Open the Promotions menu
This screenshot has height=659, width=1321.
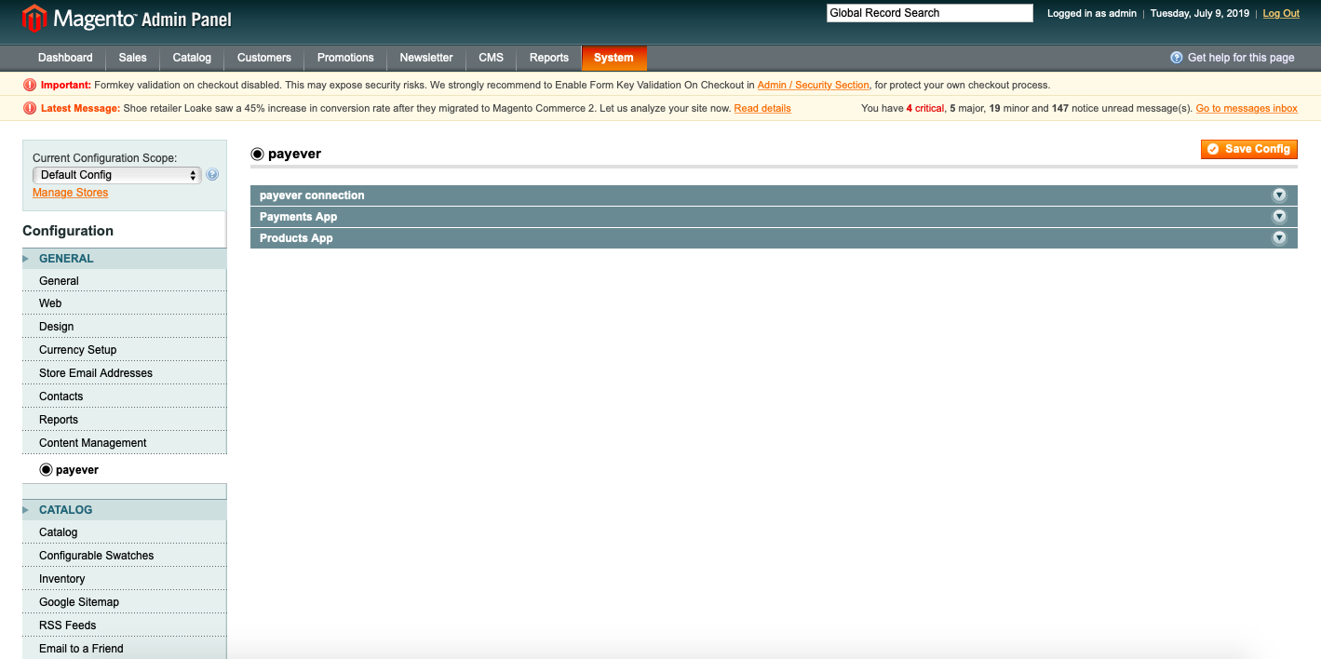pyautogui.click(x=345, y=58)
